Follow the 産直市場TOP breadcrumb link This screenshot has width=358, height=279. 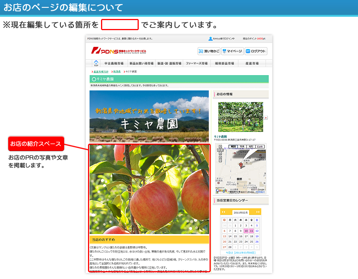click(101, 71)
